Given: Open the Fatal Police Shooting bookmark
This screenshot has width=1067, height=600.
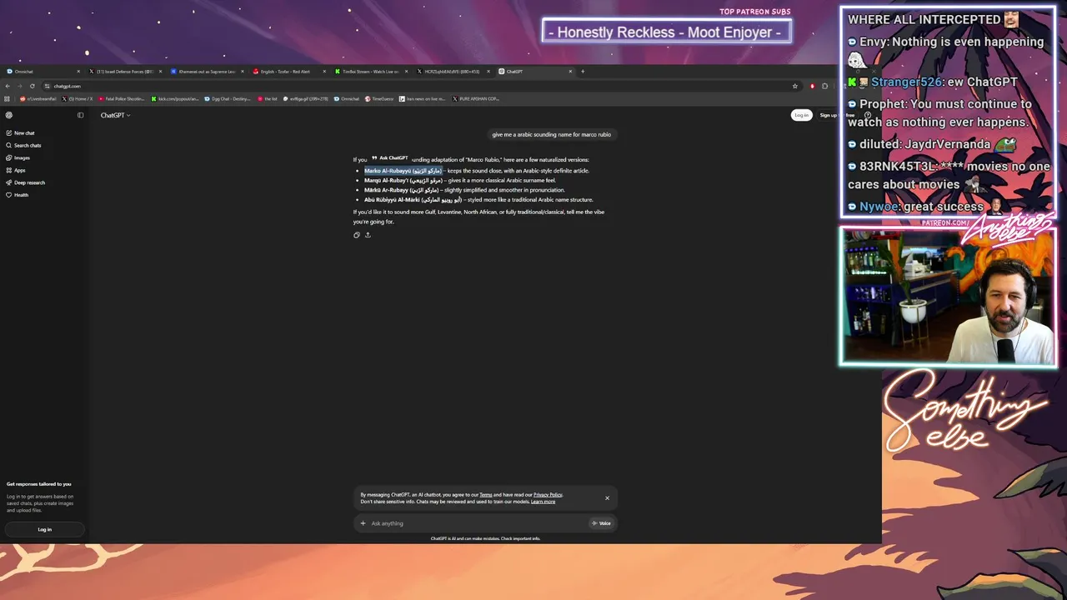Looking at the screenshot, I should point(122,99).
